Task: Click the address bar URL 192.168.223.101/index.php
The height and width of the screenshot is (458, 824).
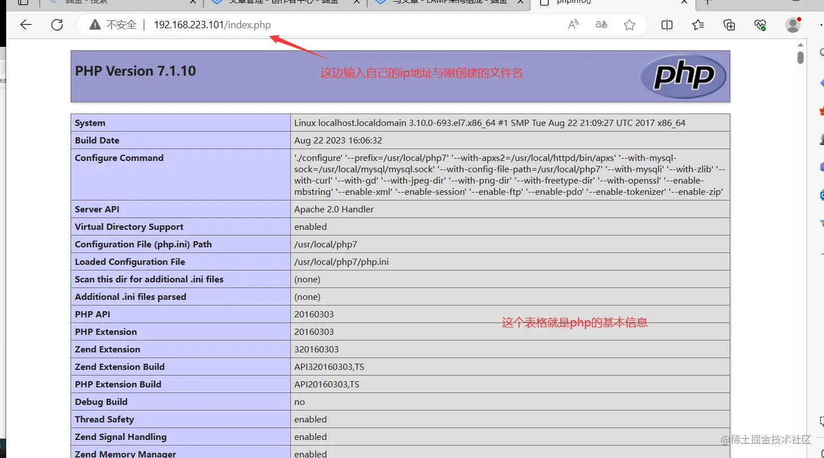Action: [x=212, y=25]
